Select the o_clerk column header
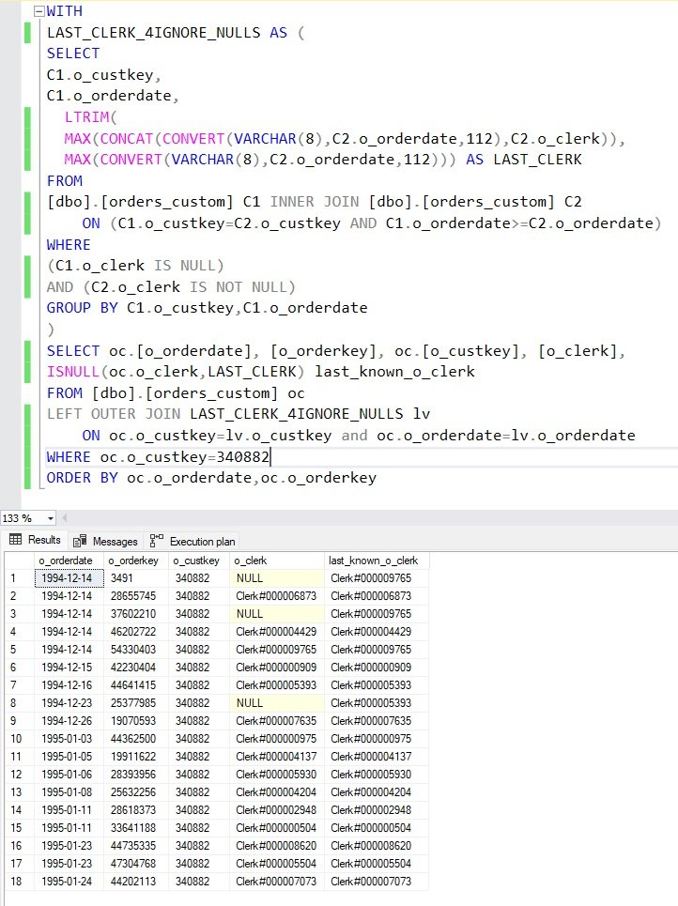 click(x=277, y=560)
